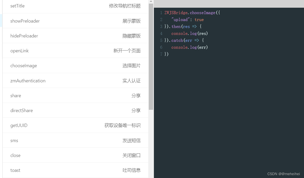Select the showPreloader list item

[x=75, y=21]
